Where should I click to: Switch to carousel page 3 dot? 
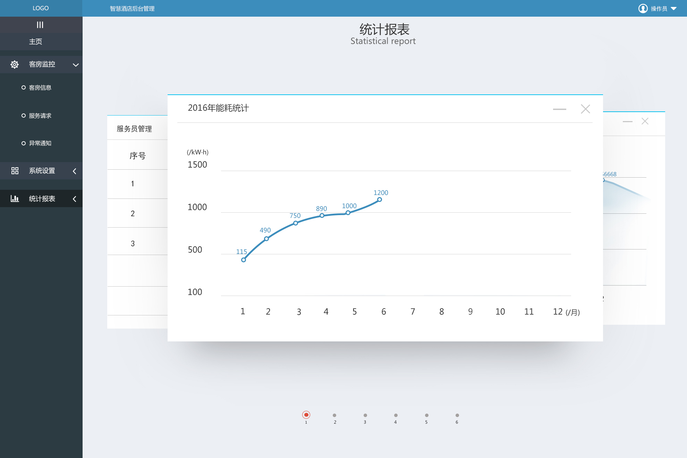365,415
